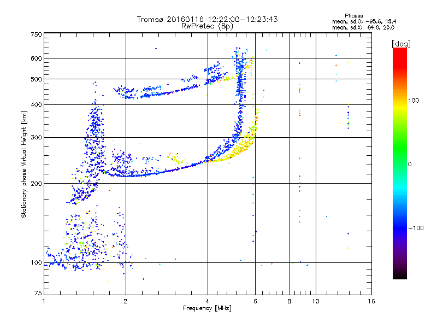Click the colorbar tick label '0'
This screenshot has height=328, width=437.
pos(410,165)
